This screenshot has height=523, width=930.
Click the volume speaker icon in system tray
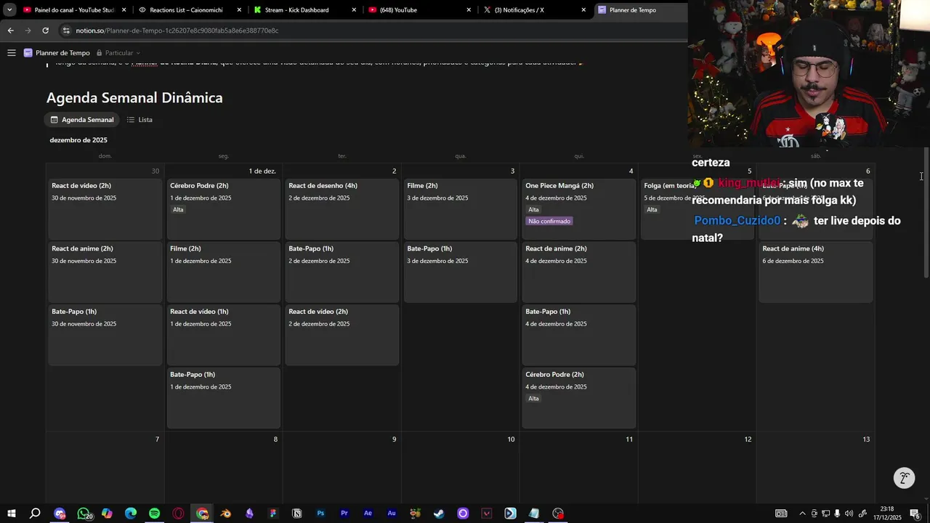pos(849,514)
